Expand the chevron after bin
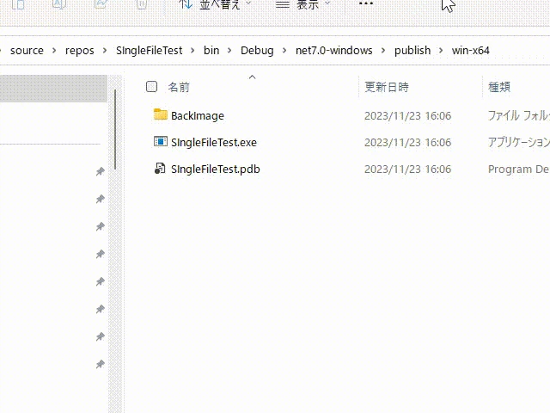550x413 pixels. click(x=229, y=51)
